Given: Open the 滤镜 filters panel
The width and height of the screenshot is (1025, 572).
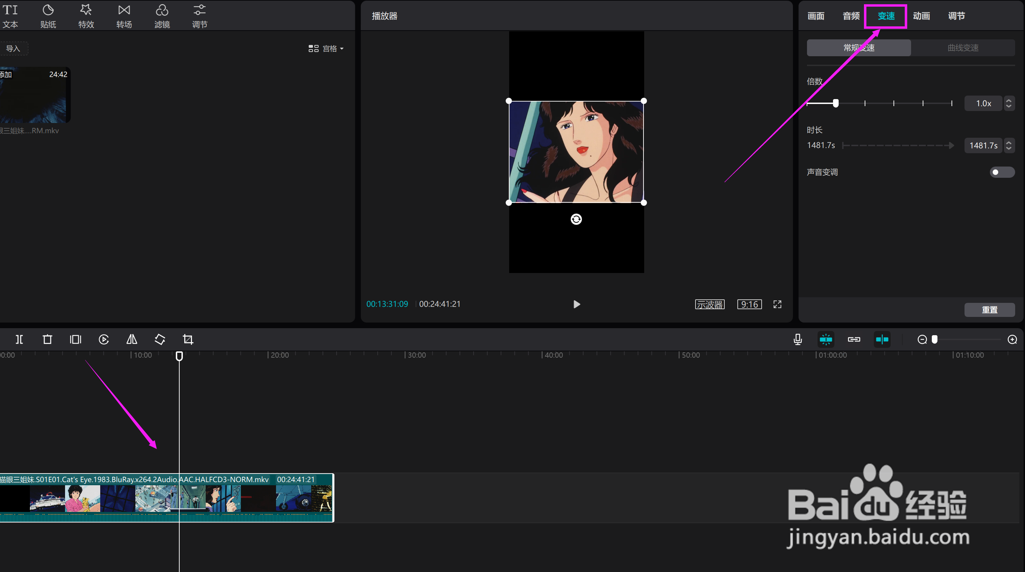Looking at the screenshot, I should 162,16.
